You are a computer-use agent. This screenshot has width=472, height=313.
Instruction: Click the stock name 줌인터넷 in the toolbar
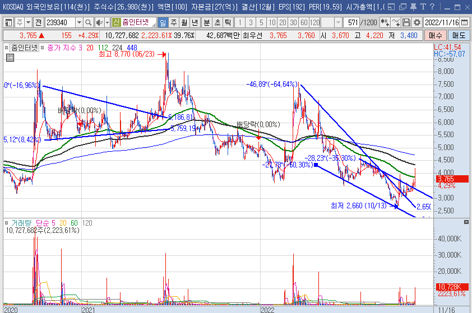(136, 22)
